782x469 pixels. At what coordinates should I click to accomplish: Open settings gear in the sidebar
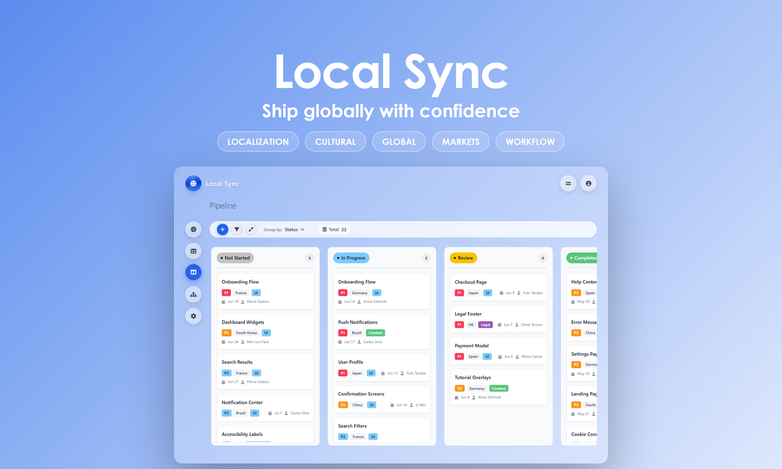(x=193, y=316)
